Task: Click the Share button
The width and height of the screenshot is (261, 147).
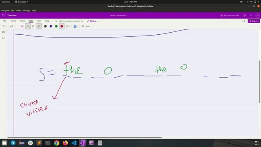Action: tap(254, 21)
